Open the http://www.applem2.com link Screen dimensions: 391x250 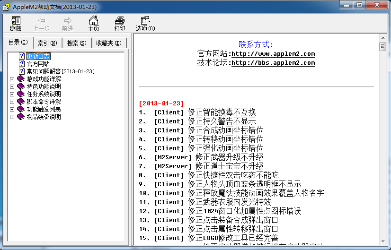coord(273,54)
